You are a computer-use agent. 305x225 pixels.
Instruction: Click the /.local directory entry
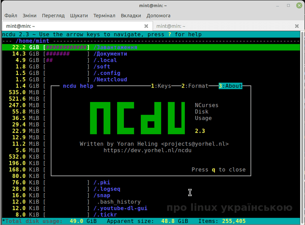pos(105,60)
